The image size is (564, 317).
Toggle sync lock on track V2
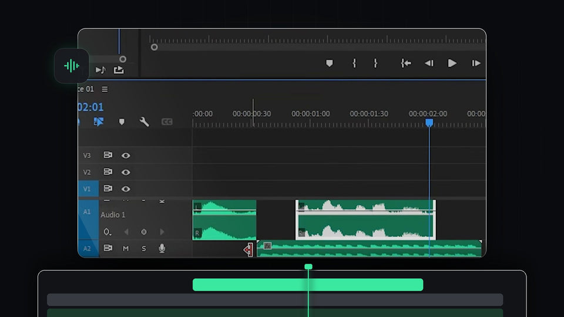point(108,171)
